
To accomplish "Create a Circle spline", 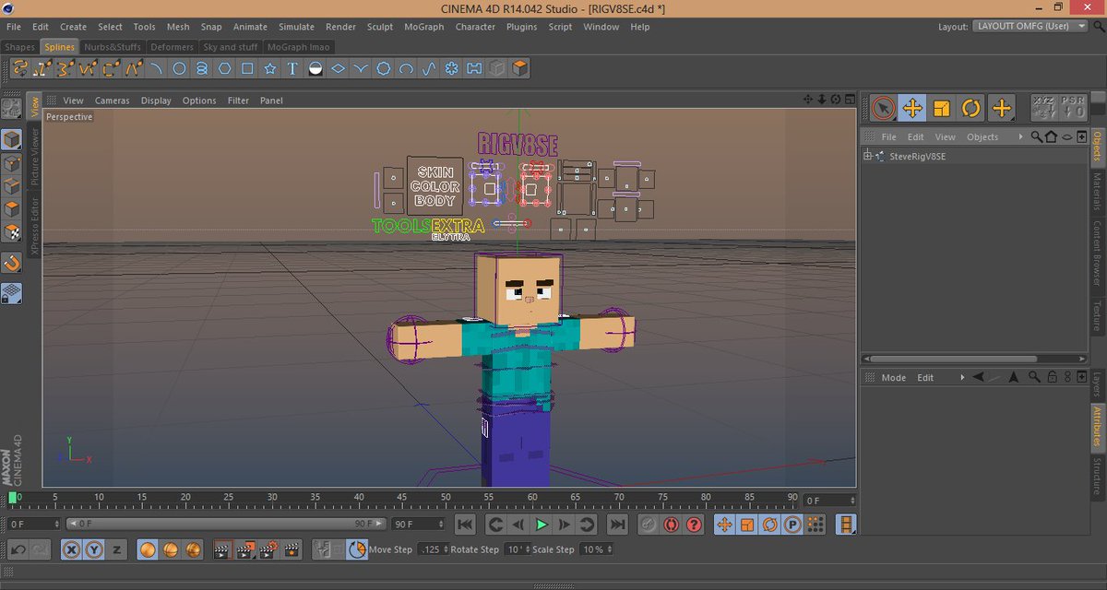I will [180, 68].
